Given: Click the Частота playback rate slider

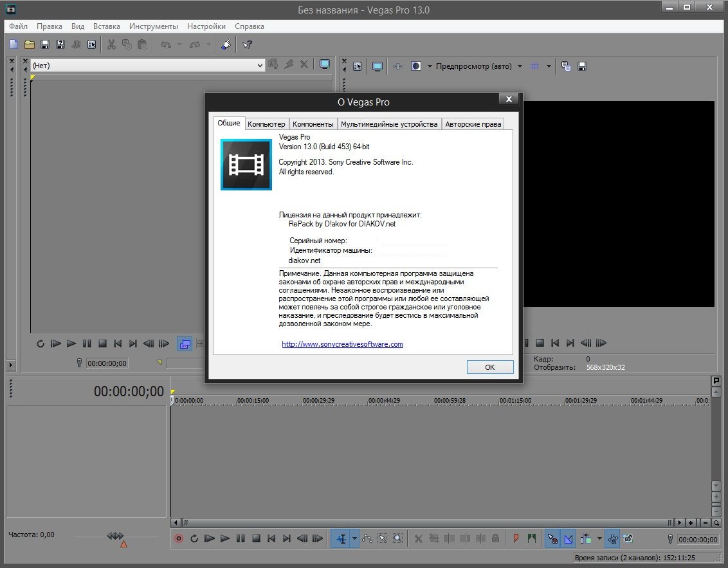Looking at the screenshot, I should point(115,536).
